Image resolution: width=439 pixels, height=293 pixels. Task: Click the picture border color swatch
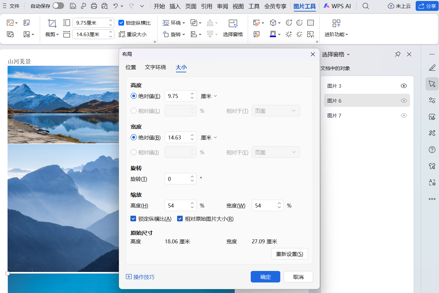273,34
